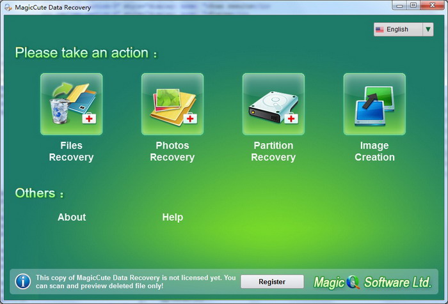Viewport: 448px width, 304px height.
Task: Click the MagicCute app icon in title bar
Action: tap(8, 7)
